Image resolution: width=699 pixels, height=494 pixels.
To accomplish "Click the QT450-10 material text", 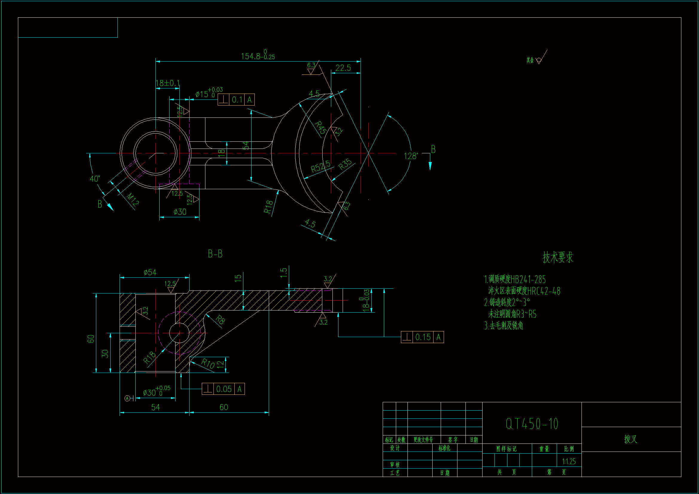I will 532,424.
